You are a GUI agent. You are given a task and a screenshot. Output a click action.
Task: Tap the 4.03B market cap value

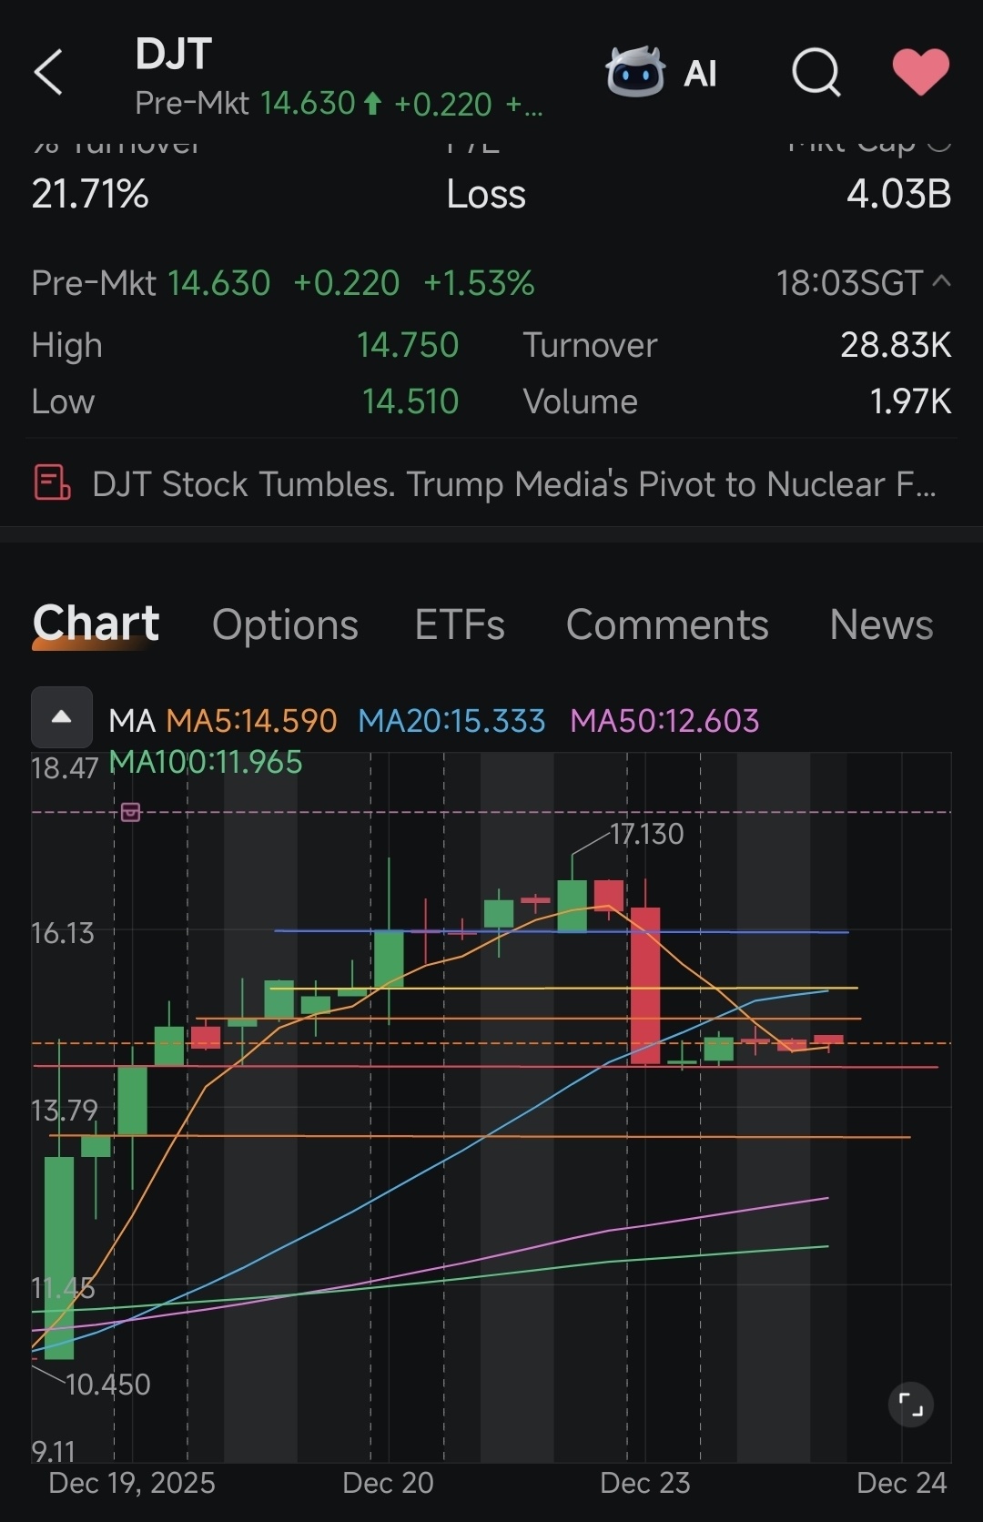[898, 194]
